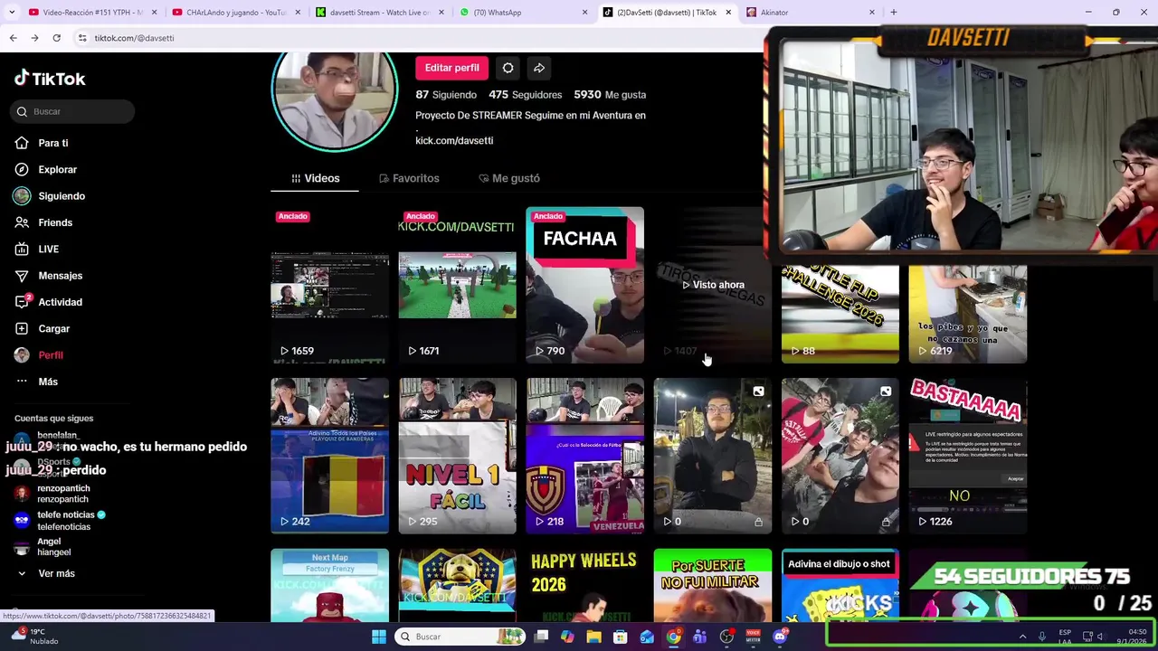Open Discord from the taskbar
The image size is (1158, 651).
(780, 637)
